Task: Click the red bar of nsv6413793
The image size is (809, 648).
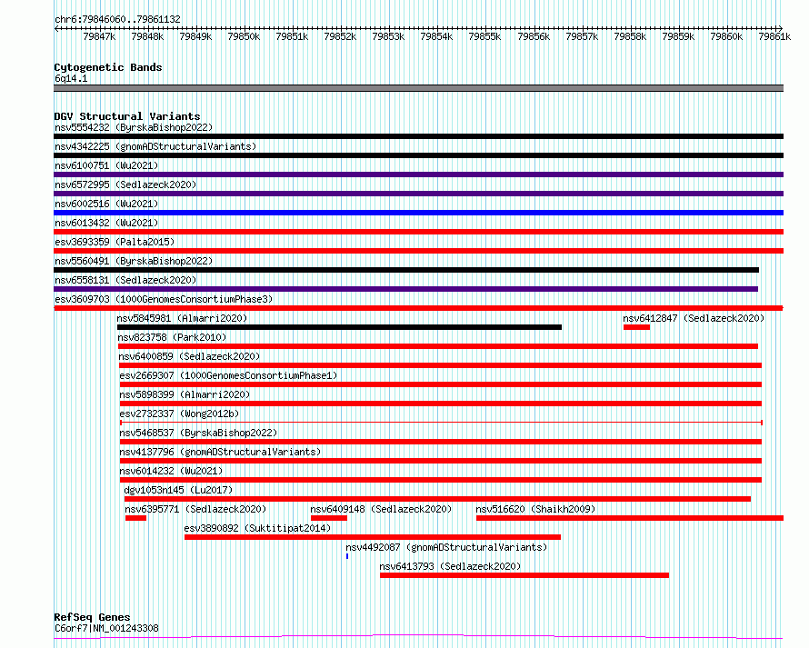Action: tap(524, 575)
